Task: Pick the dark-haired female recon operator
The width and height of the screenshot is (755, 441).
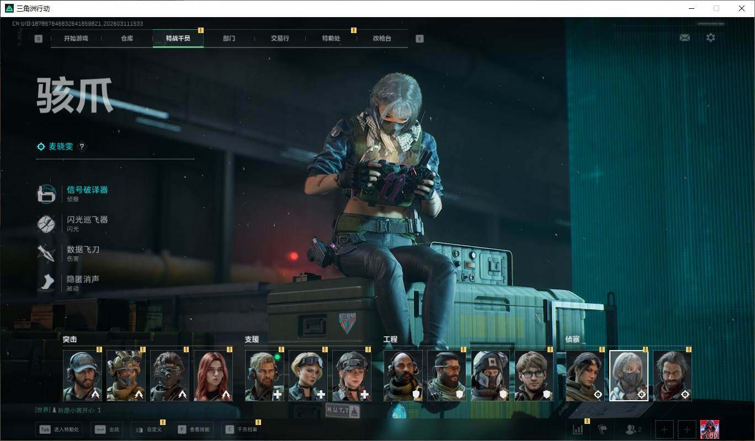Action: pyautogui.click(x=585, y=376)
